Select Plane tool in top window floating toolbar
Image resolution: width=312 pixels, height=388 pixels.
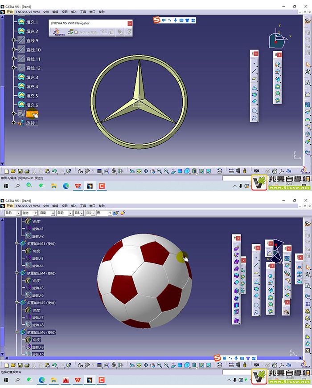tap(254, 79)
